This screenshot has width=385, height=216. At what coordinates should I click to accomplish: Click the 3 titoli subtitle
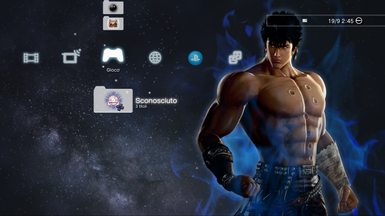click(141, 106)
